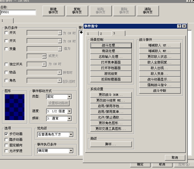Click the diamond marker in event command list

point(81,32)
